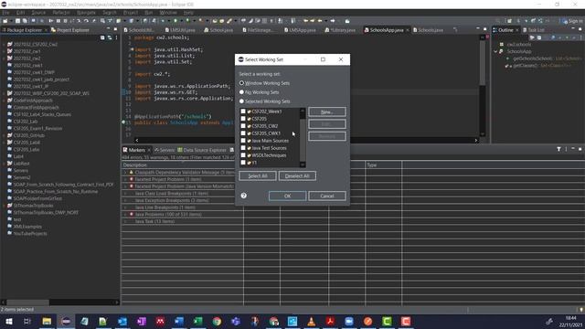Click the Save toolbar icon
585x329 pixels.
click(x=18, y=21)
